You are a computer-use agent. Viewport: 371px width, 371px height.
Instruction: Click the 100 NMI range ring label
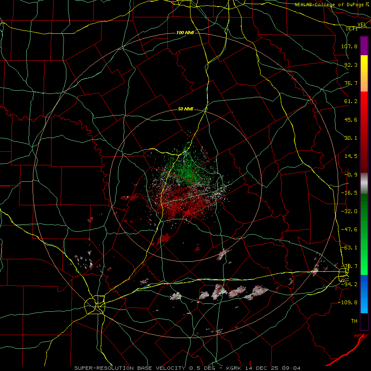185,33
